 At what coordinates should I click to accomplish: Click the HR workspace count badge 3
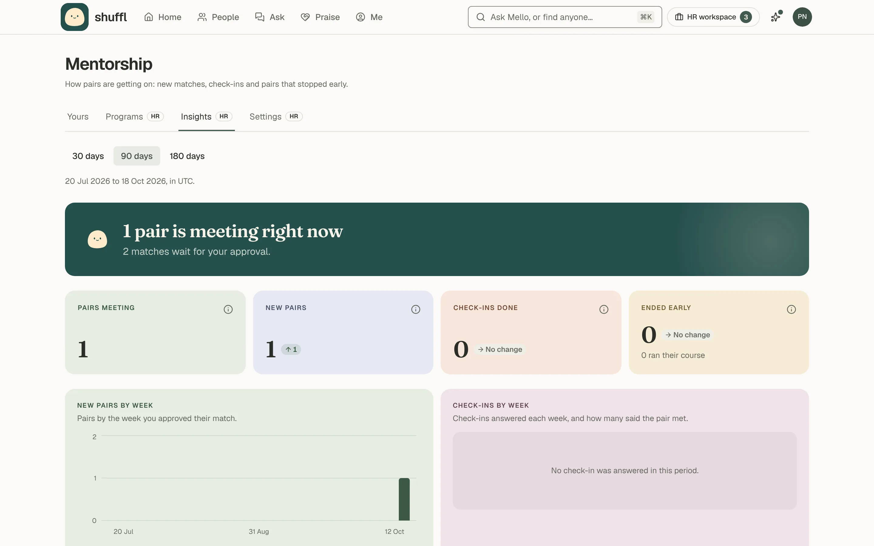click(x=745, y=17)
